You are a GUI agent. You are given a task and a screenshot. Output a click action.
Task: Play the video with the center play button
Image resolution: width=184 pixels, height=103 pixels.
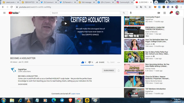tap(66, 23)
